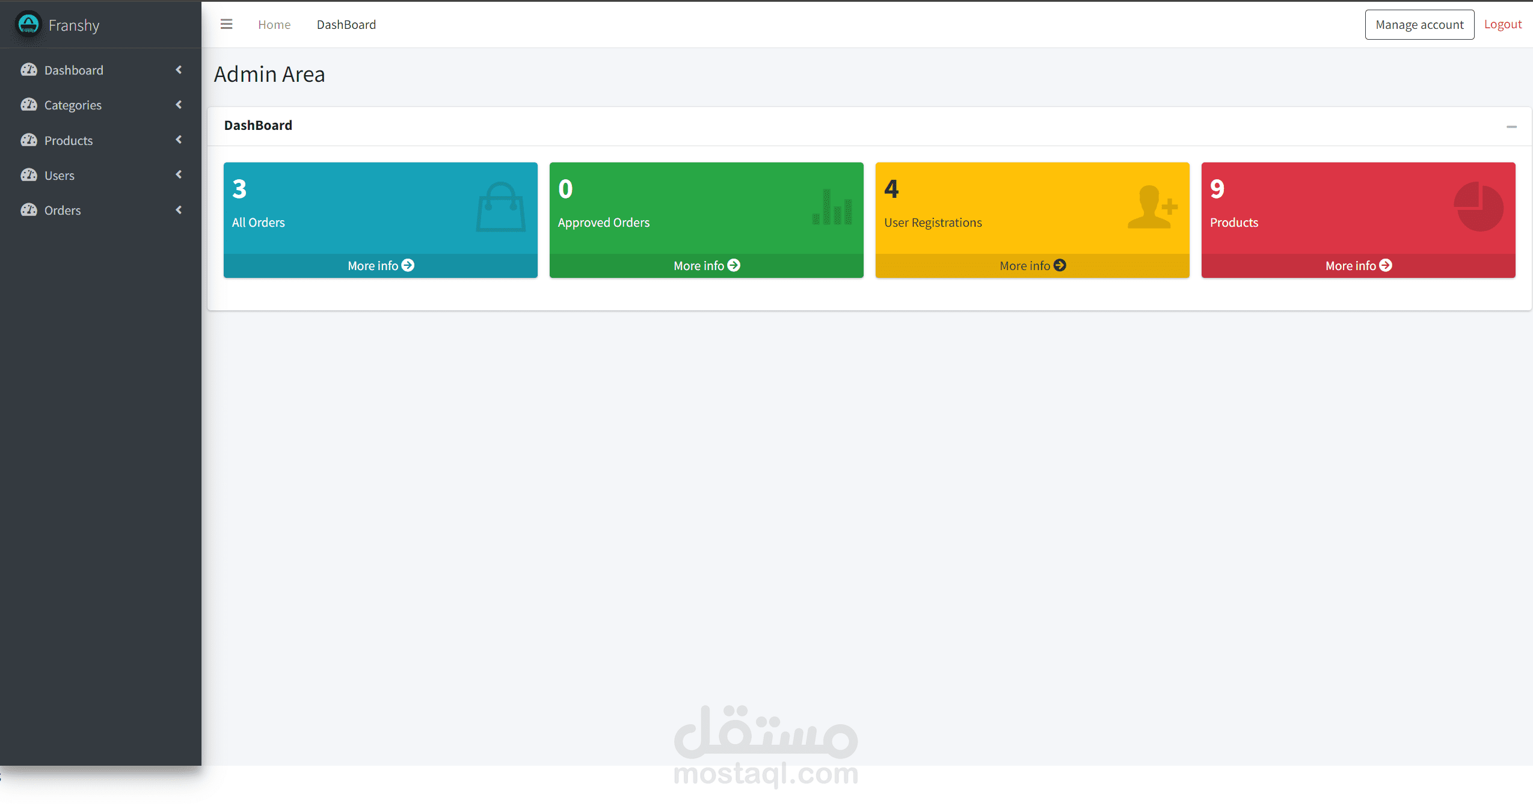This screenshot has width=1533, height=806.
Task: Click arrow icon beside All Orders More info
Action: (408, 265)
